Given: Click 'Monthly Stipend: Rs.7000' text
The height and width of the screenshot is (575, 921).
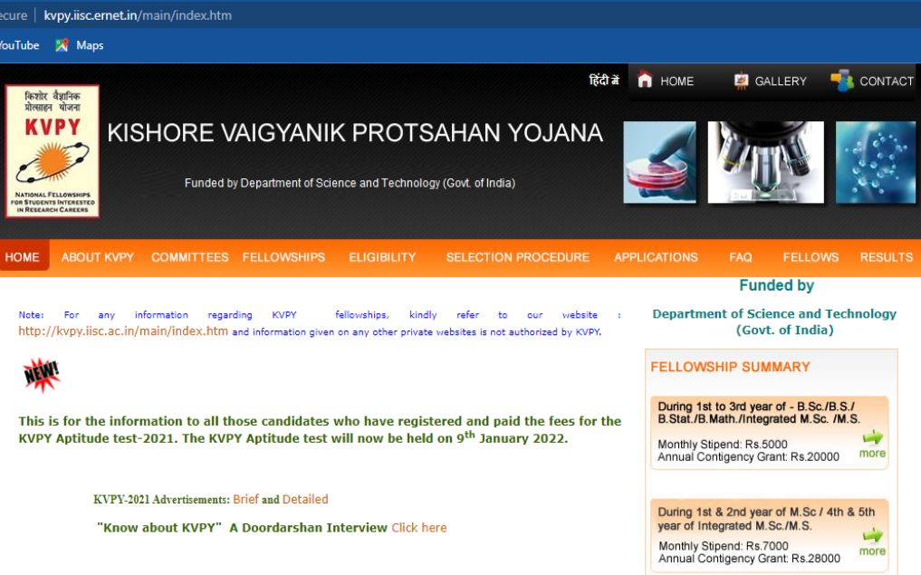Looking at the screenshot, I should click(x=724, y=546).
